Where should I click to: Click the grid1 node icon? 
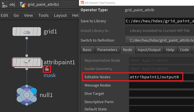(x=27, y=32)
